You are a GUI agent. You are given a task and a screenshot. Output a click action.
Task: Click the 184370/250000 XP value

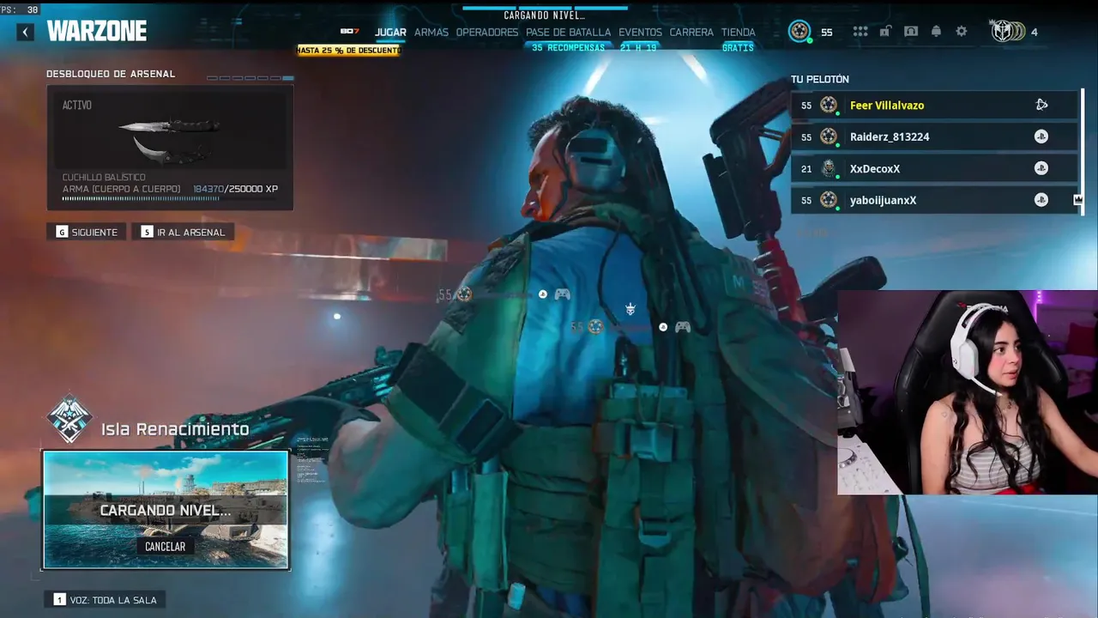pos(235,189)
